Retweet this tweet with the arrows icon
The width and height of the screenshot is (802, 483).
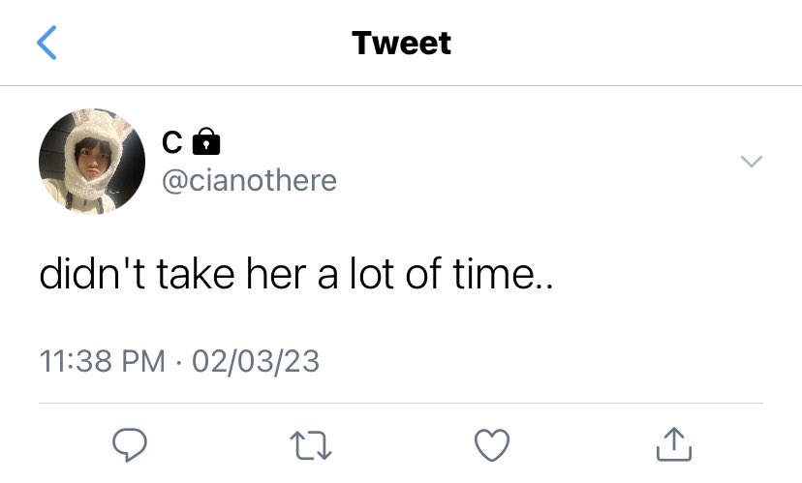[x=311, y=445]
